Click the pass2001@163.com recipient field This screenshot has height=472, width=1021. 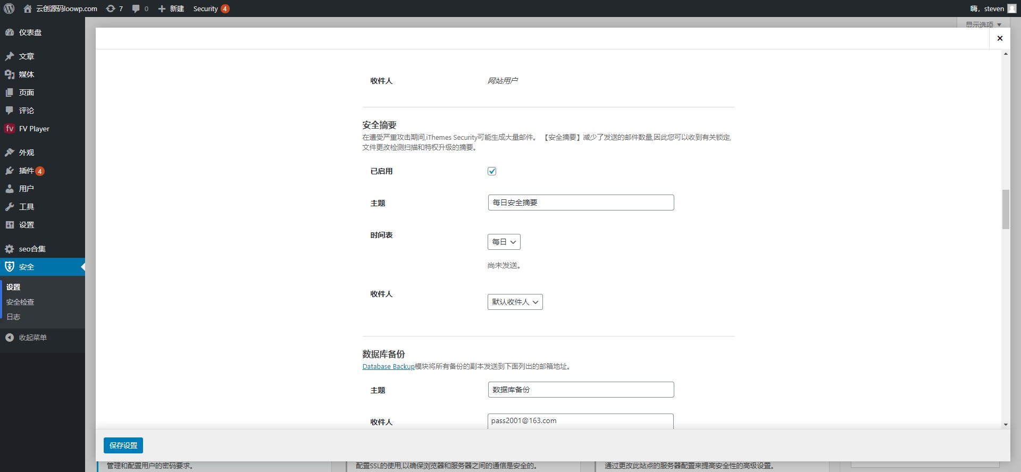coord(581,421)
